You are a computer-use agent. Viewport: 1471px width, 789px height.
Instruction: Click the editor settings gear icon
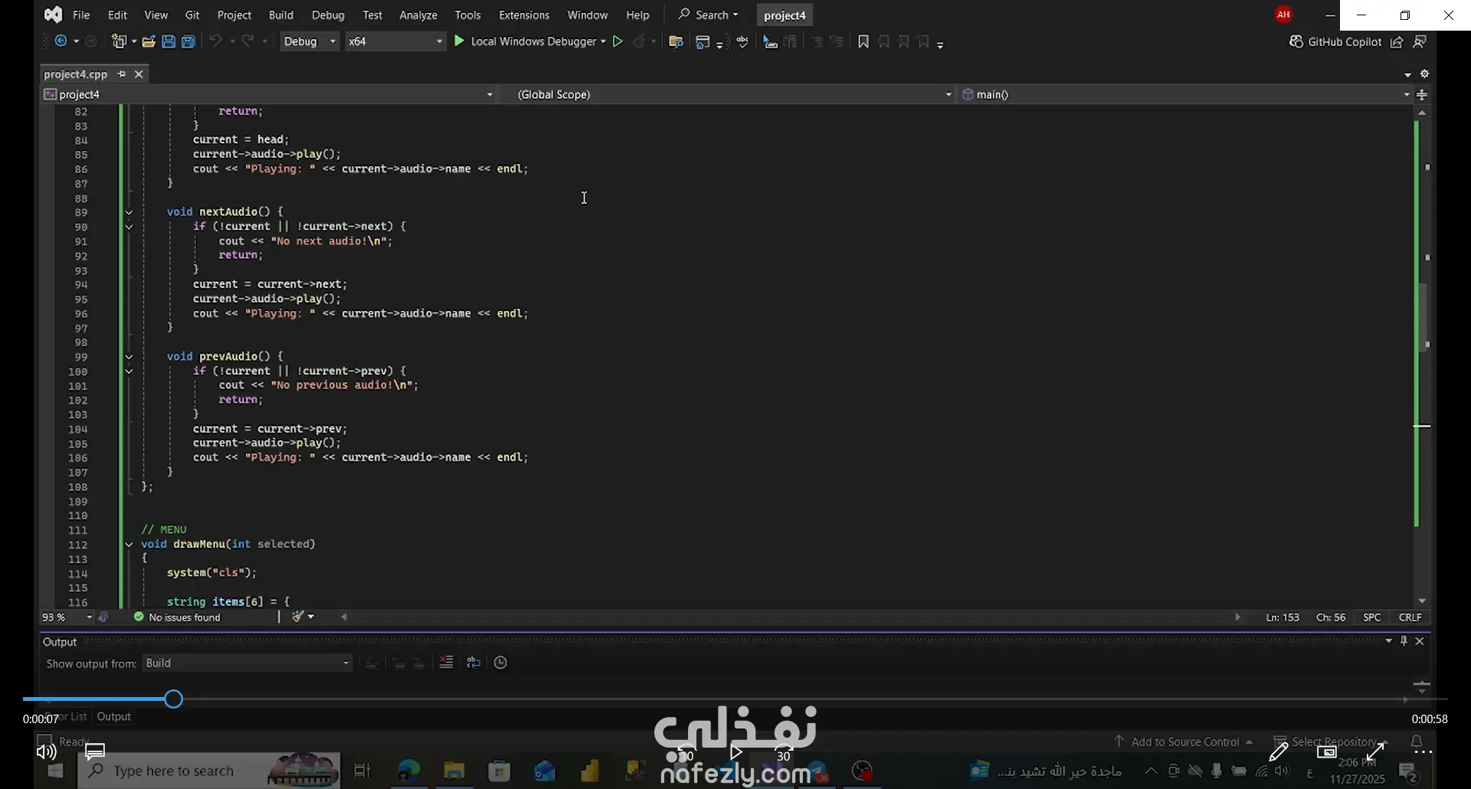tap(1424, 74)
